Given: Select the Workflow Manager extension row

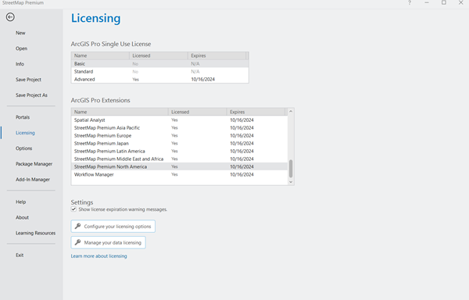Looking at the screenshot, I should 180,174.
